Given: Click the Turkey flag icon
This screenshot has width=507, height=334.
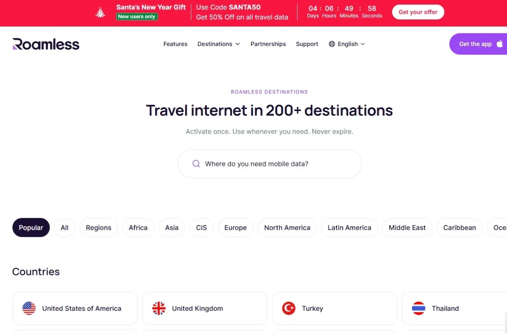Looking at the screenshot, I should tap(289, 308).
